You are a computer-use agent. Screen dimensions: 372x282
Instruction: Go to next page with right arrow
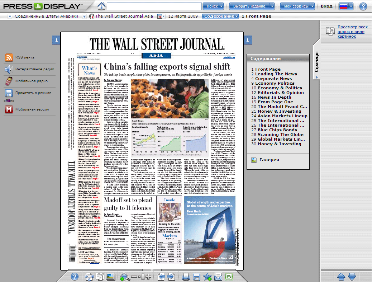click(x=171, y=276)
